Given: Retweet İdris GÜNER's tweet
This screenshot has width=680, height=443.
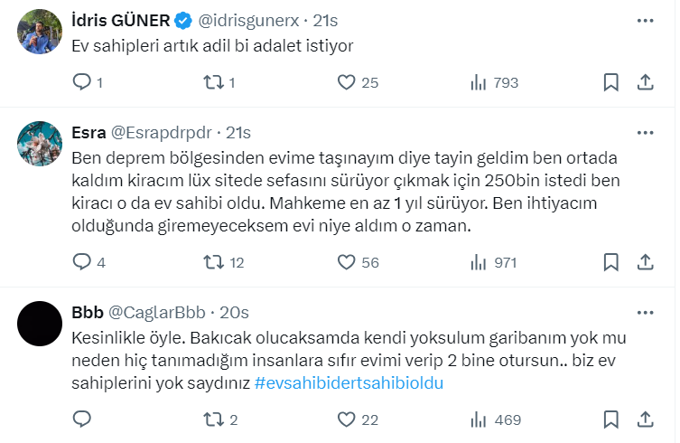Looking at the screenshot, I should coord(214,82).
